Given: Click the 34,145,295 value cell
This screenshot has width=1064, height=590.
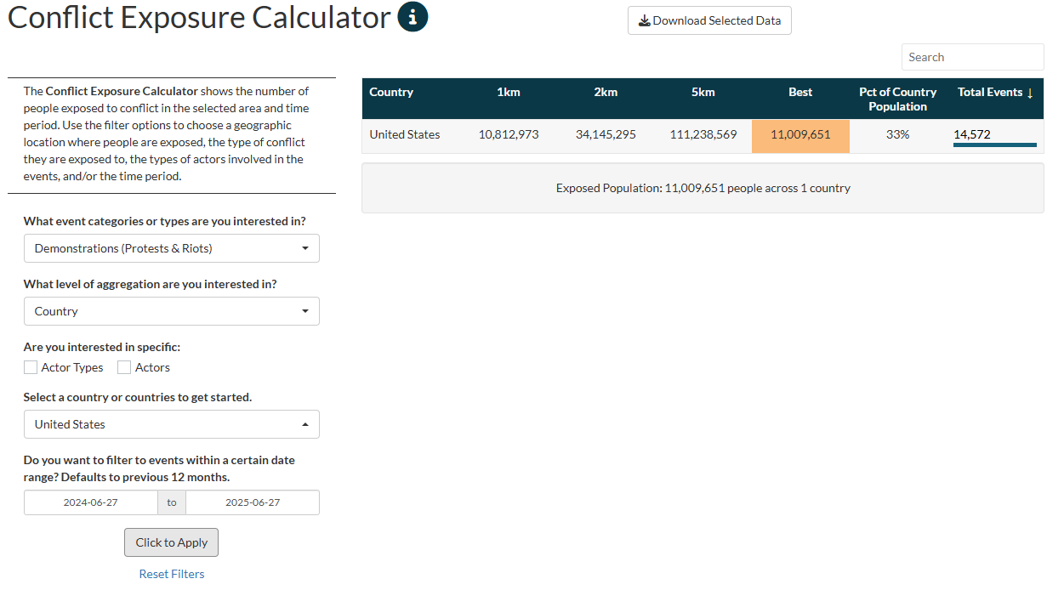Looking at the screenshot, I should (606, 134).
